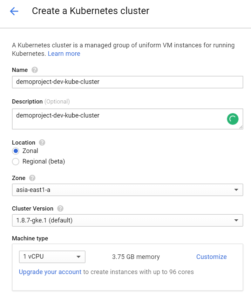Click the Cluster Version help icon
This screenshot has width=251, height=293.
pos(60,208)
